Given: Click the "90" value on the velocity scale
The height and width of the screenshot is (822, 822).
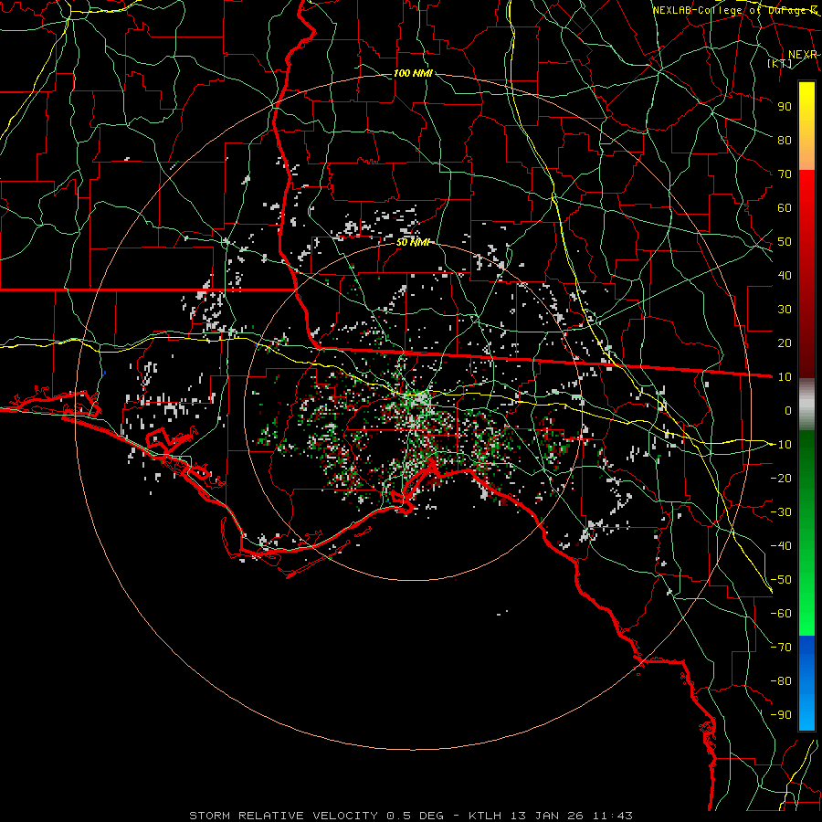Looking at the screenshot, I should (x=785, y=107).
